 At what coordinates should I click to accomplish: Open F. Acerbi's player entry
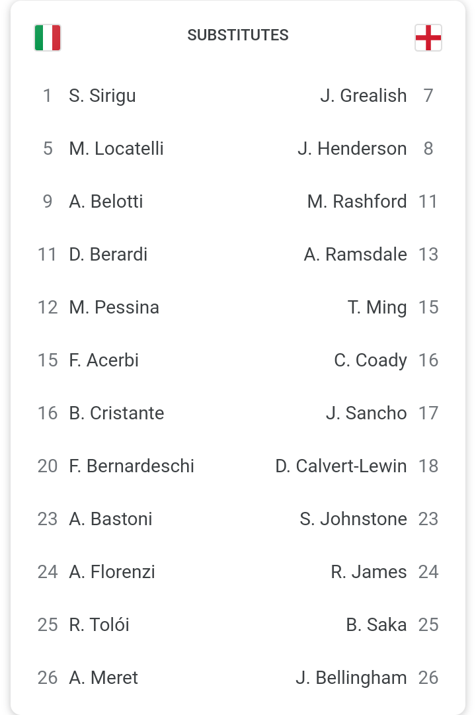coord(104,360)
